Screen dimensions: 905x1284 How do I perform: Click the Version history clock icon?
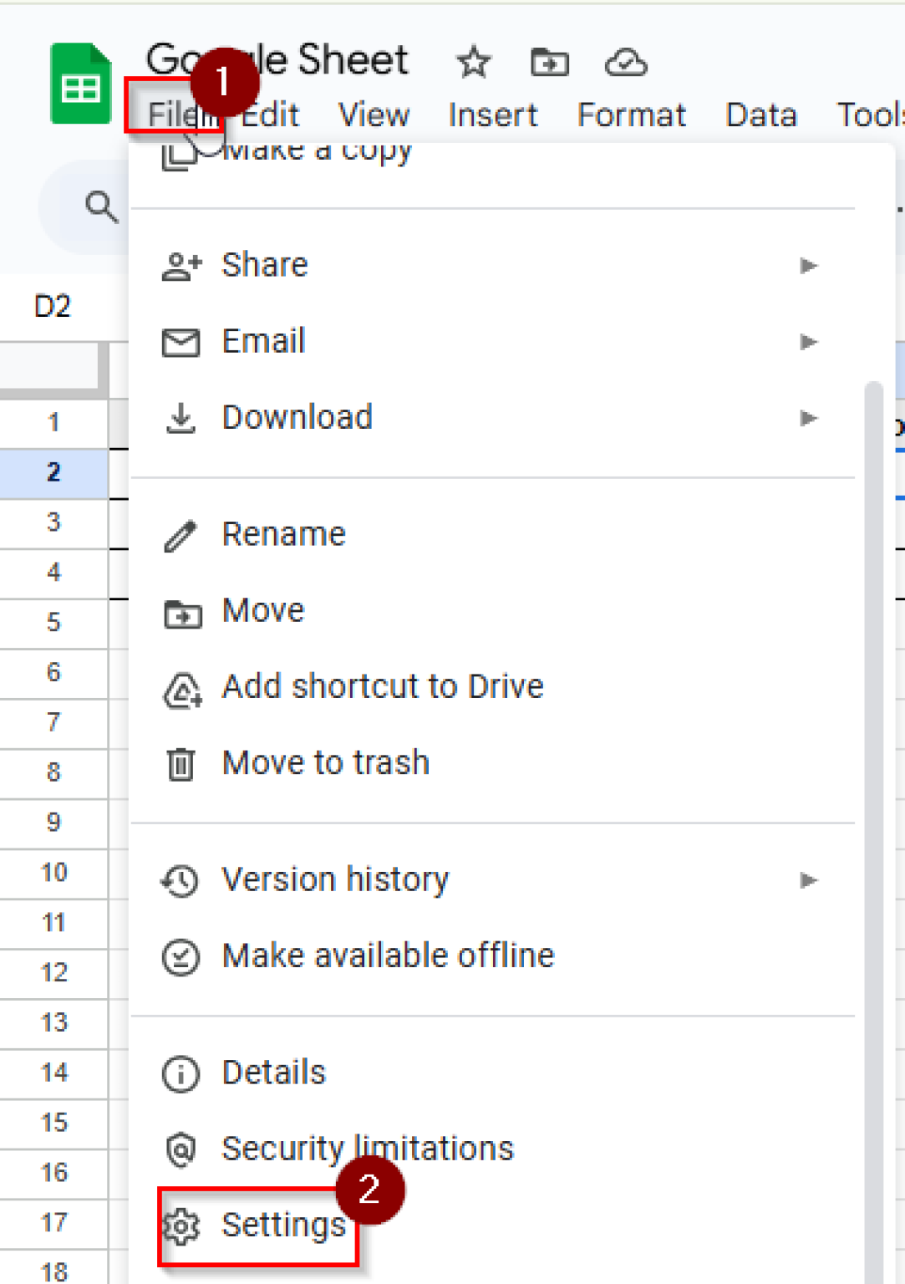(x=181, y=879)
